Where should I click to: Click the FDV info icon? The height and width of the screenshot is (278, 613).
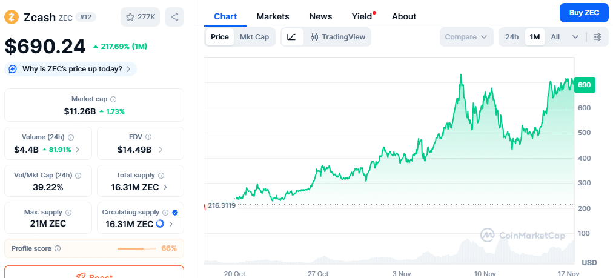pos(148,137)
